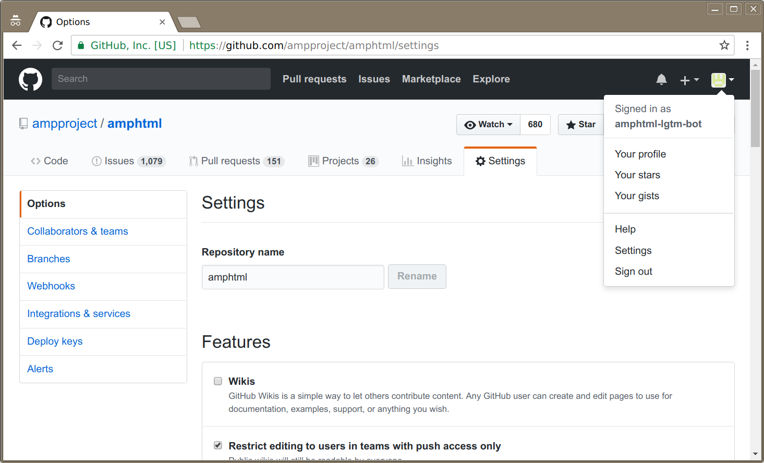Go to Explore

pos(491,79)
